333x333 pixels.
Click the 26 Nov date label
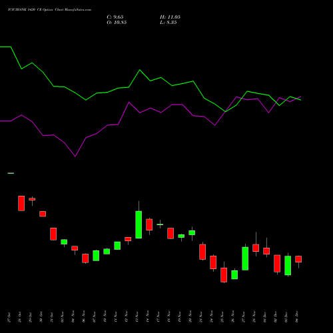233,317
